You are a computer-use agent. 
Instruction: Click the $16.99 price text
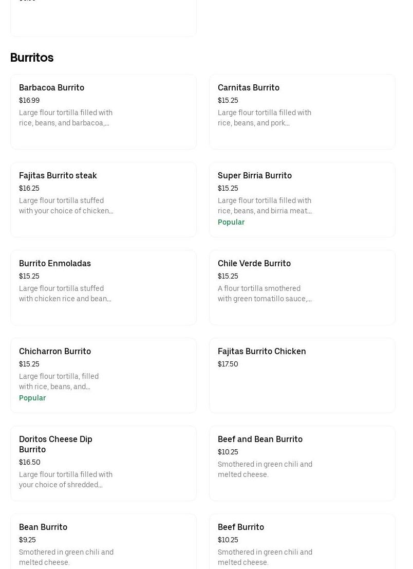pos(29,101)
